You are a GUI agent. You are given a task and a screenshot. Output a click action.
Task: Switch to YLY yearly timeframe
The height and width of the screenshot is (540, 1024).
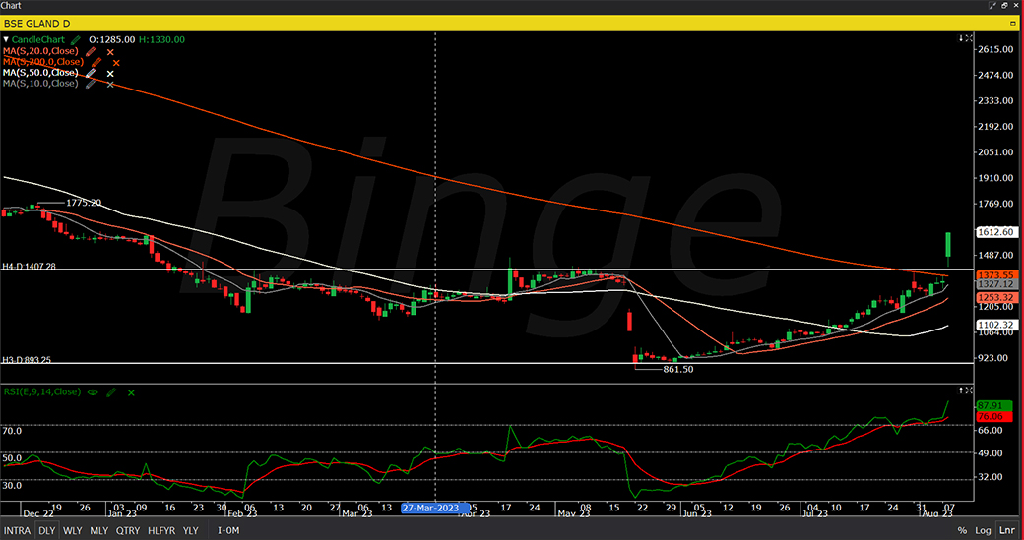[x=190, y=531]
